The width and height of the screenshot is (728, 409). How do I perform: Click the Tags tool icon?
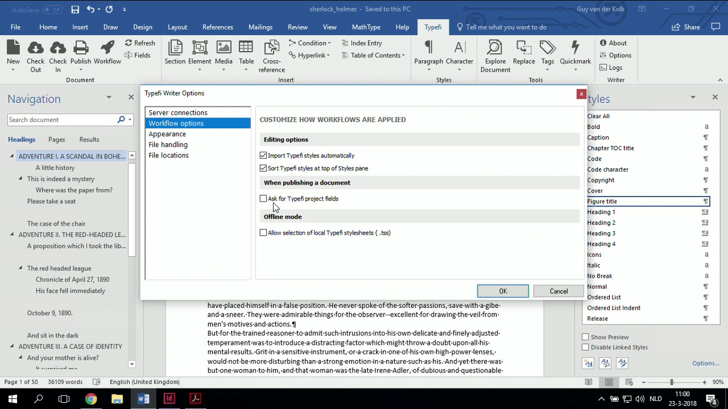pos(548,48)
